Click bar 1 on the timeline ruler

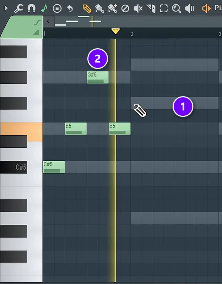[45, 34]
